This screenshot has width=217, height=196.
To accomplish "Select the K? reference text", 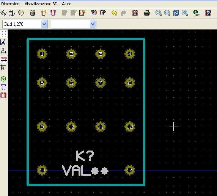I will click(85, 156).
